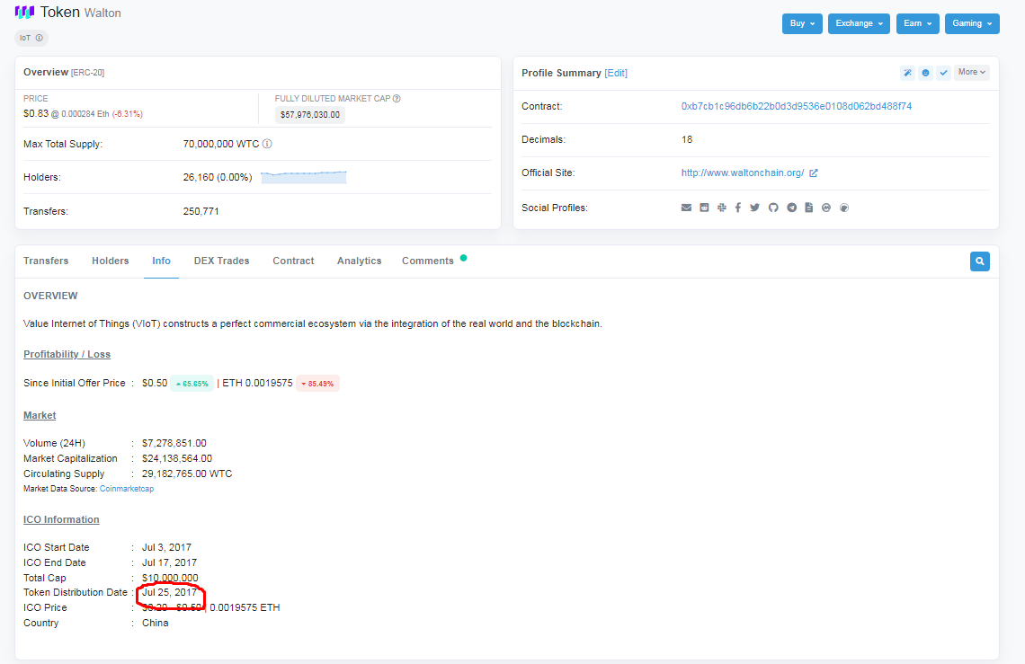Open the GitHub social profile icon

coord(773,208)
